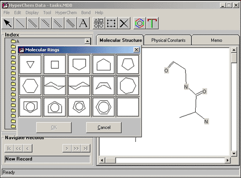Click the structure view scroll down arrow
This screenshot has height=178, width=241.
click(x=234, y=153)
